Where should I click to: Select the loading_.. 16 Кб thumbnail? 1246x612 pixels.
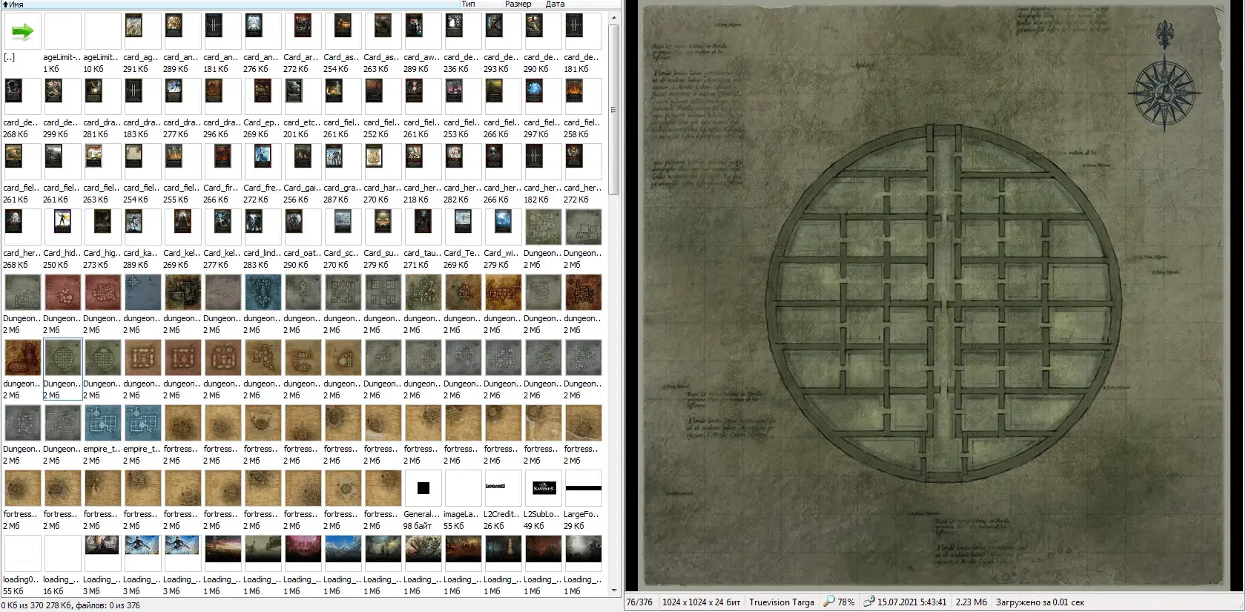[63, 553]
